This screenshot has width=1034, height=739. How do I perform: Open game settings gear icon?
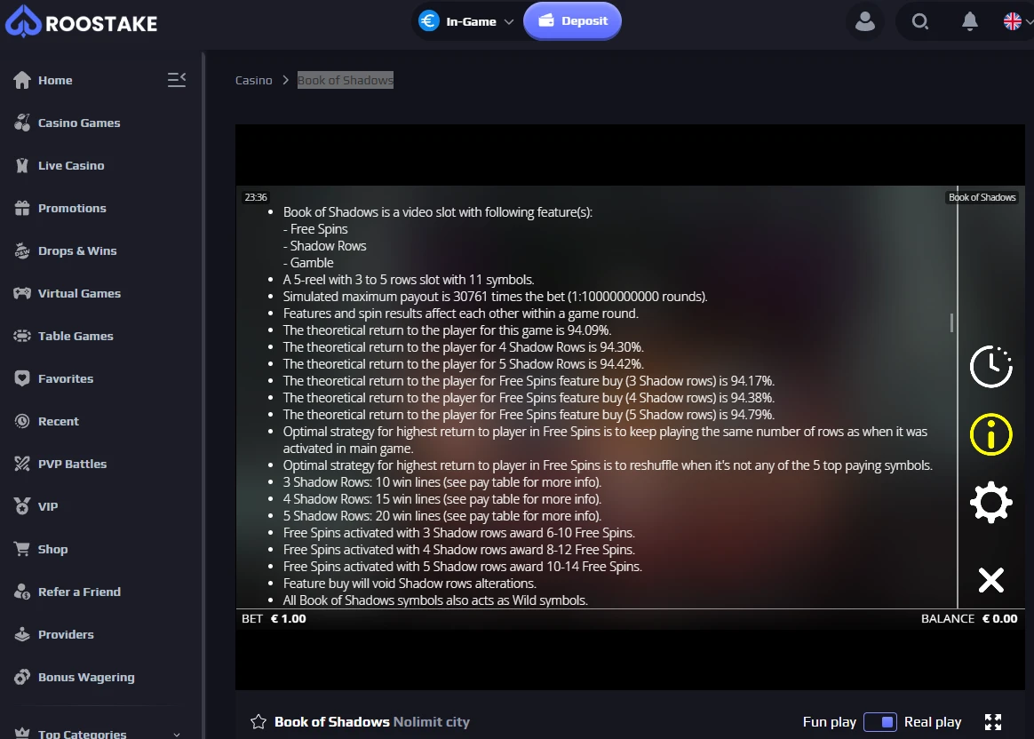point(990,503)
